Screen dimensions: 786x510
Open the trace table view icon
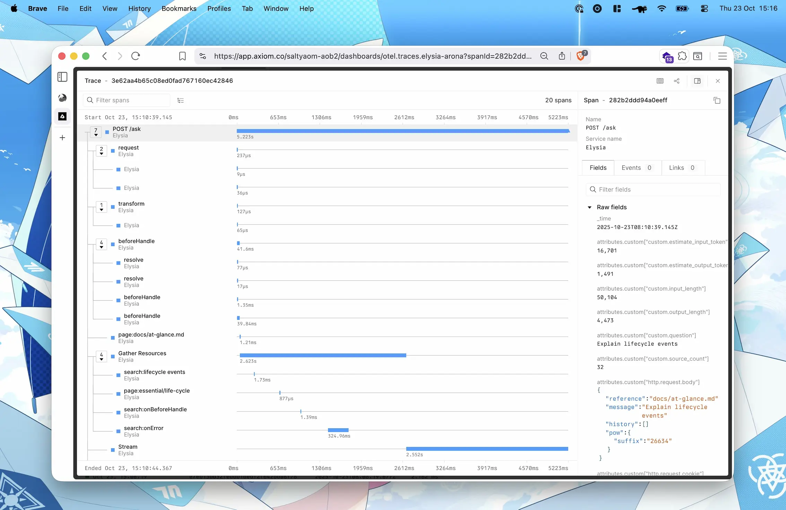[x=660, y=81]
